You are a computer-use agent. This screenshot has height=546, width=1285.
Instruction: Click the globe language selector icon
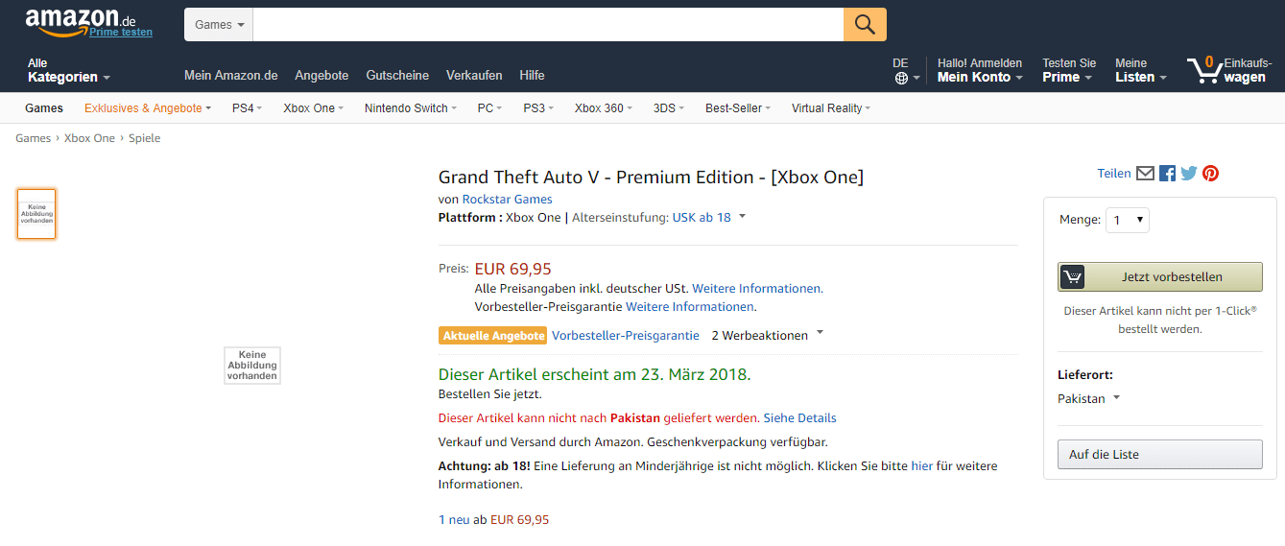[x=901, y=79]
